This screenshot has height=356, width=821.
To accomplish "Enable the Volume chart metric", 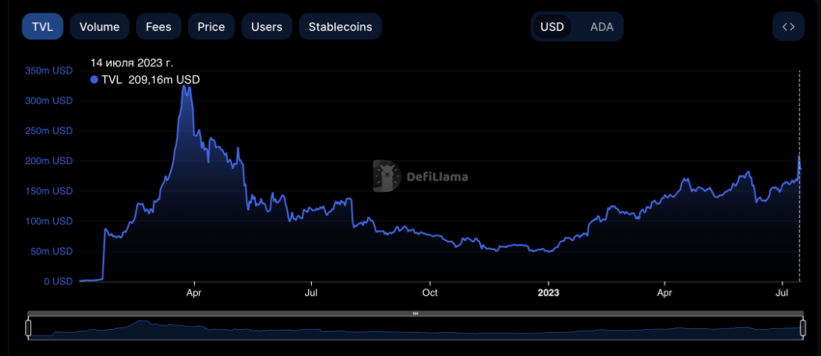I will click(99, 27).
